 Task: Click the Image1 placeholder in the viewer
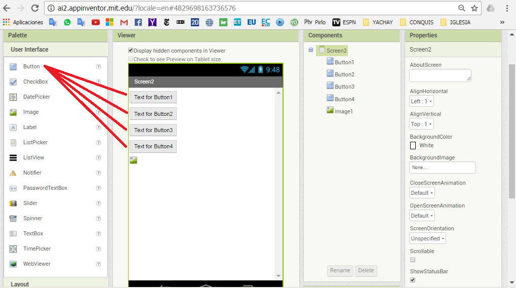(x=133, y=160)
